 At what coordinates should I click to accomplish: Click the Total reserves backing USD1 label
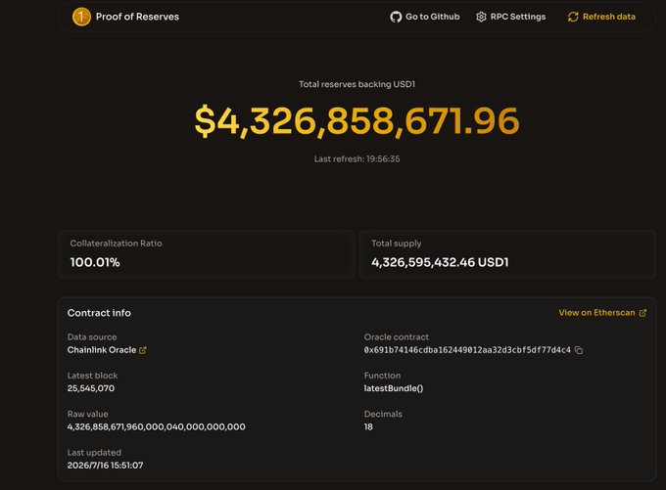click(x=357, y=84)
